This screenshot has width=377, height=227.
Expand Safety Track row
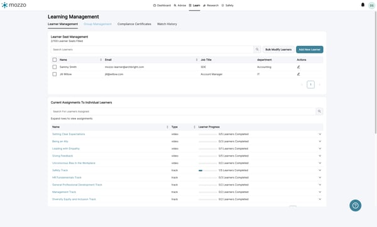pos(320,170)
